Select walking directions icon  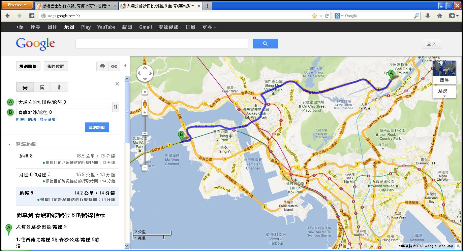click(59, 87)
